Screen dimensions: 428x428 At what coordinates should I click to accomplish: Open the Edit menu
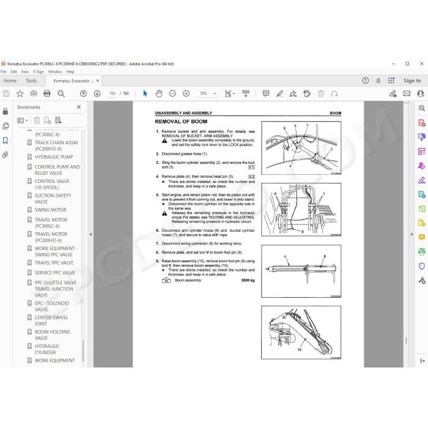pos(13,72)
